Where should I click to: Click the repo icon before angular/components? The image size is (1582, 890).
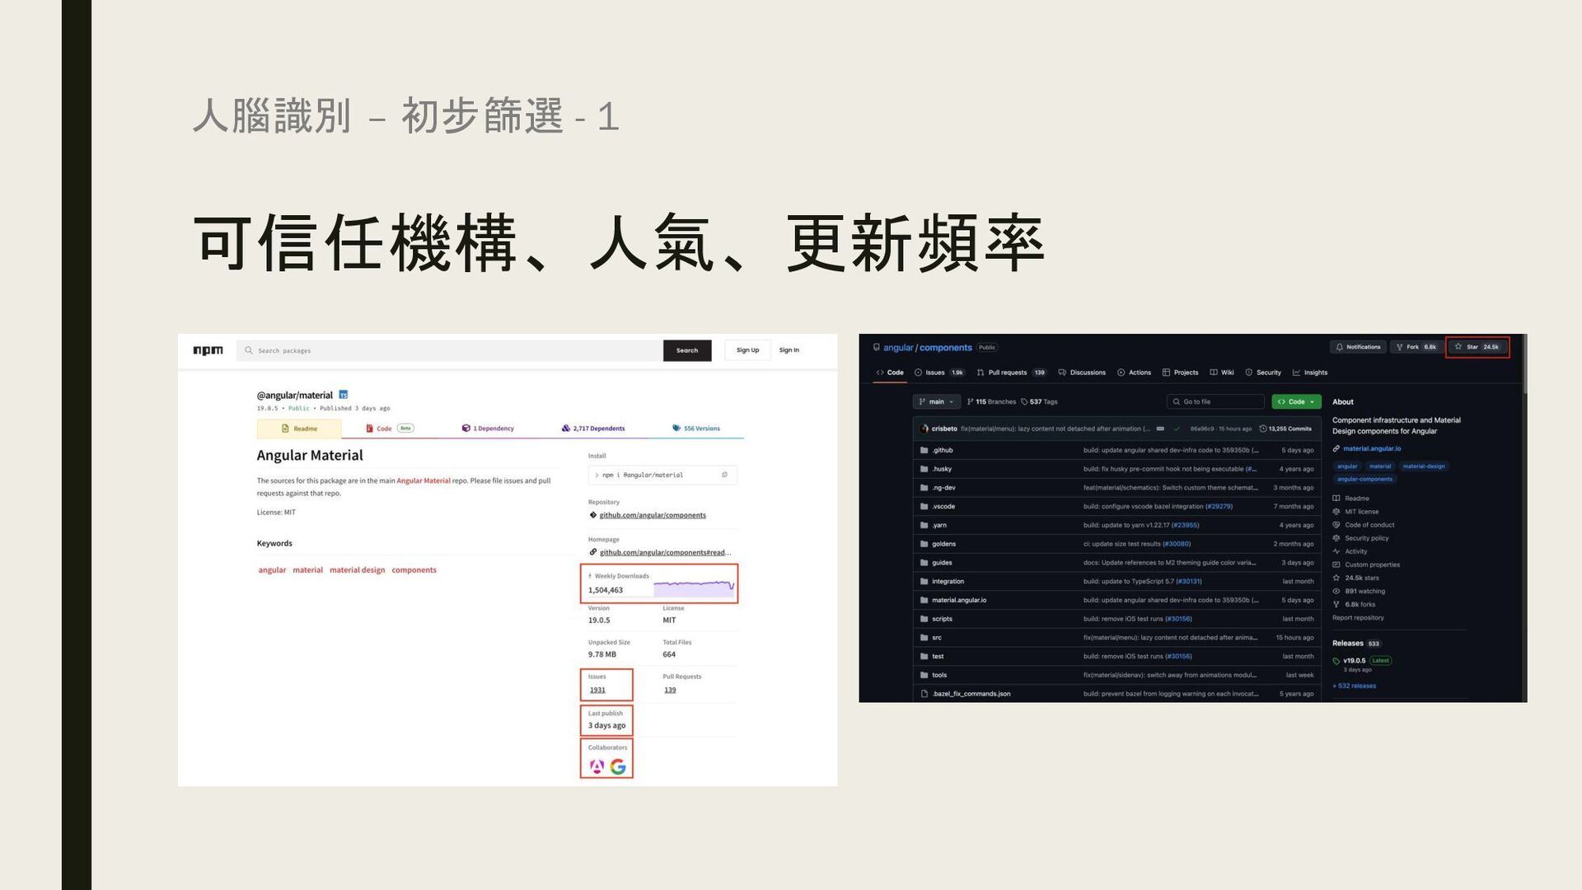[x=877, y=348]
